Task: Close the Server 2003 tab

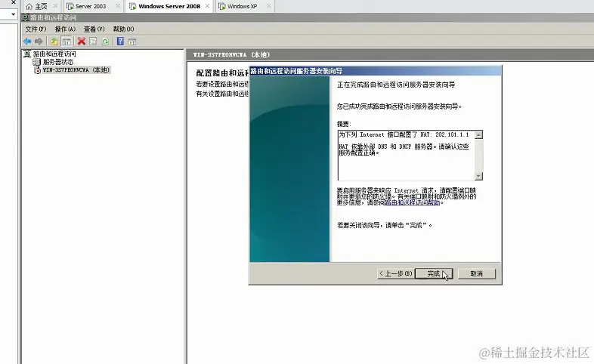Action: [118, 6]
